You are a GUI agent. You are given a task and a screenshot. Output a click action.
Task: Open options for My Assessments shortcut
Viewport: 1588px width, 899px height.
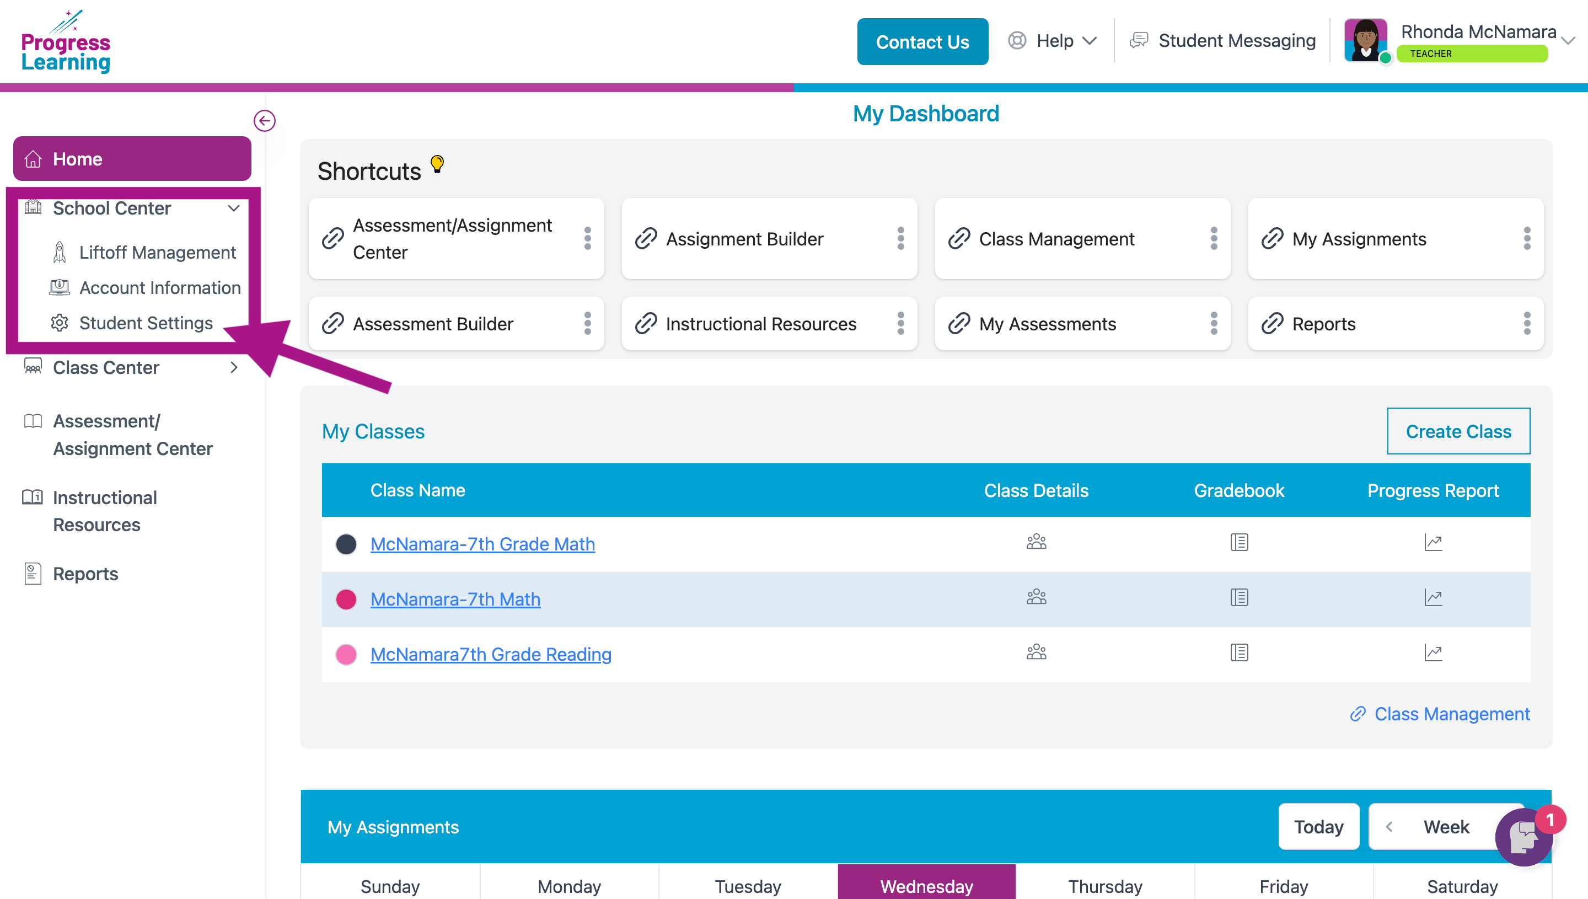(1214, 324)
